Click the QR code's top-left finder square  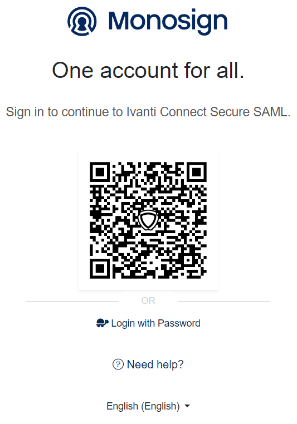100,172
